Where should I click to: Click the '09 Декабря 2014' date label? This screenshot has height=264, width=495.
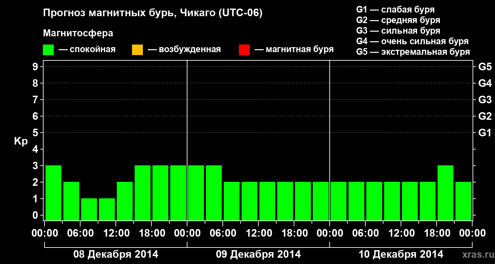[258, 254]
